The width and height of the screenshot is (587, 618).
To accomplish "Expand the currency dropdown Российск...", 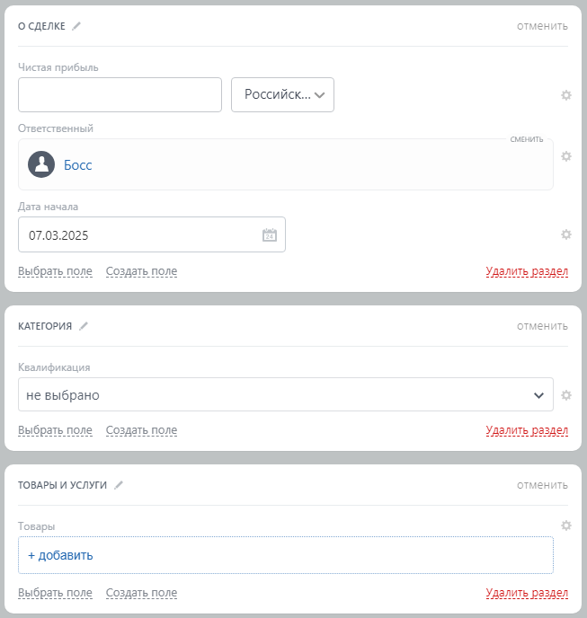I will coord(282,94).
